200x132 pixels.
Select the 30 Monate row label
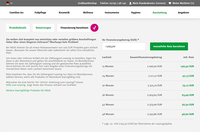[x=108, y=86]
